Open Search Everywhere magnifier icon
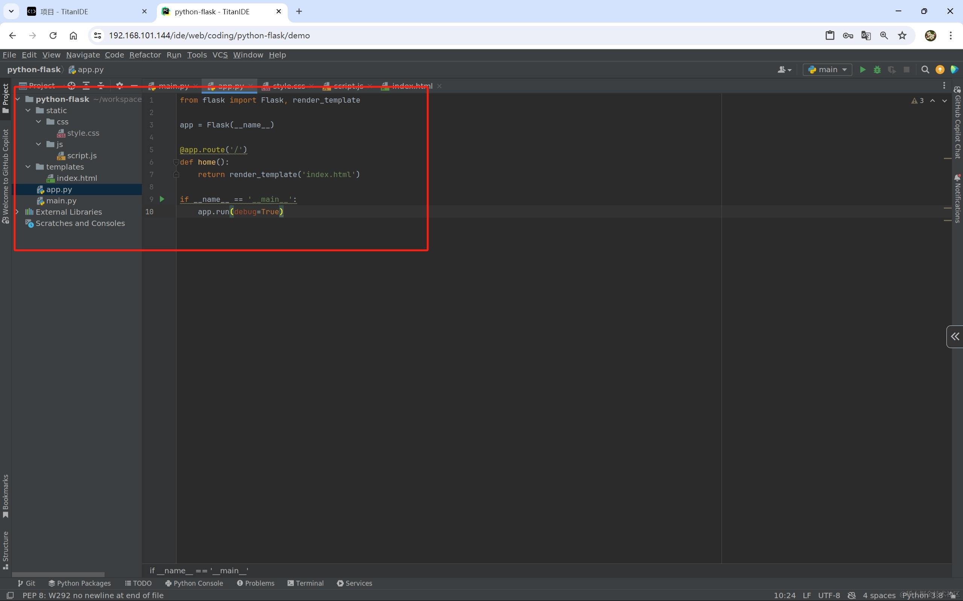The image size is (963, 601). [925, 70]
